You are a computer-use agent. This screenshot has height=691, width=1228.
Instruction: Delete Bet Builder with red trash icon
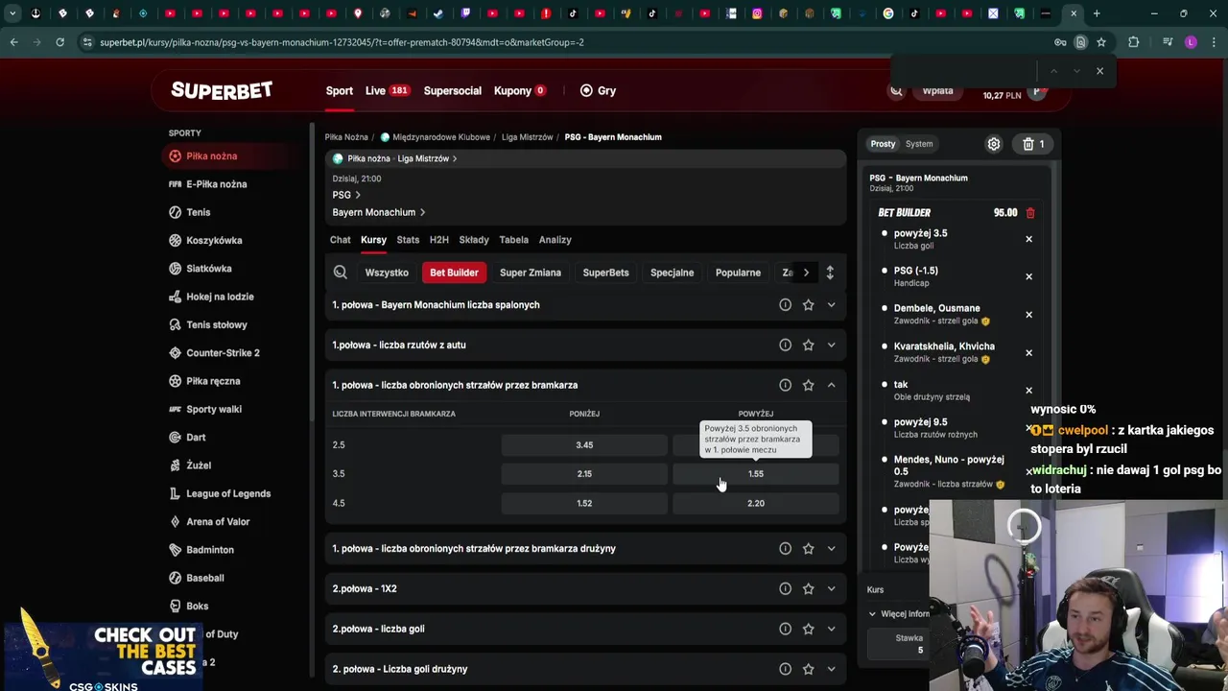tap(1030, 213)
